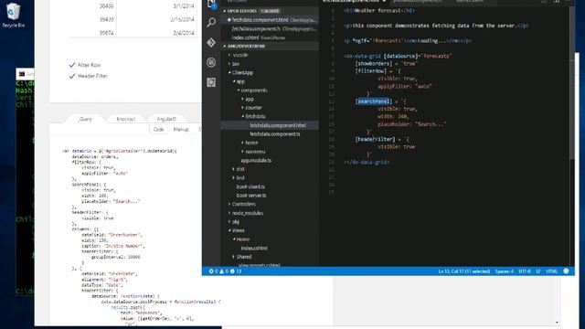
Task: Select the Markup sub-tab
Action: [x=181, y=130]
